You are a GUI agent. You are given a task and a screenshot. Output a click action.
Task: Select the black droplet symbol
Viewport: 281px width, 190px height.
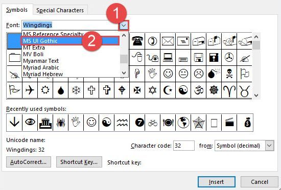tap(61, 90)
